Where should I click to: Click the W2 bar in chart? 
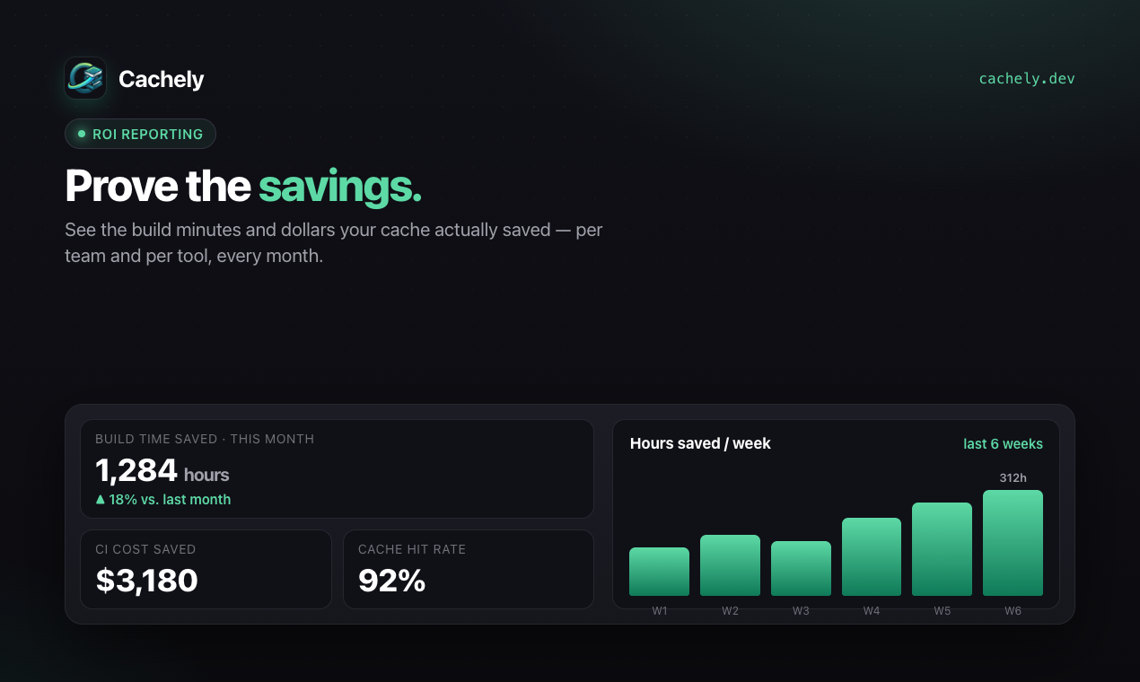point(730,565)
